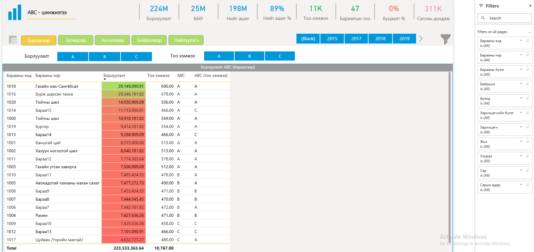The width and height of the screenshot is (534, 252).
Task: Toggle the A button in the Борлуулалт slicer
Action: pyautogui.click(x=73, y=56)
